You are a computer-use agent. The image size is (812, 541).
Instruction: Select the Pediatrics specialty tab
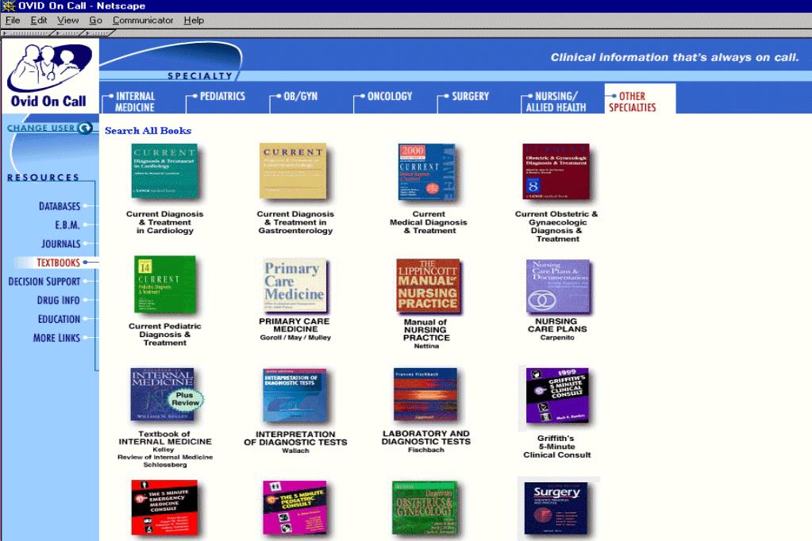[x=221, y=96]
